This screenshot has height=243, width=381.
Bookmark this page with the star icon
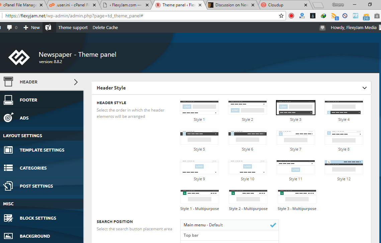[x=281, y=16]
